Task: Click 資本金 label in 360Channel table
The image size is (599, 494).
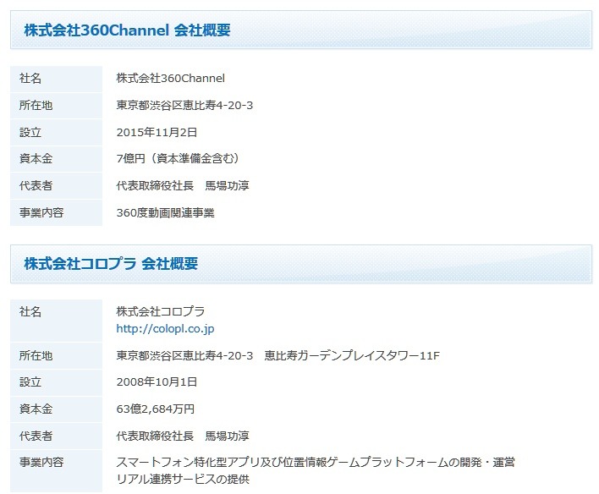Action: point(36,158)
